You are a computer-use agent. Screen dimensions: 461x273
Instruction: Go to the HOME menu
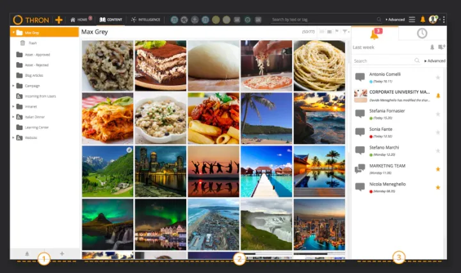point(79,20)
